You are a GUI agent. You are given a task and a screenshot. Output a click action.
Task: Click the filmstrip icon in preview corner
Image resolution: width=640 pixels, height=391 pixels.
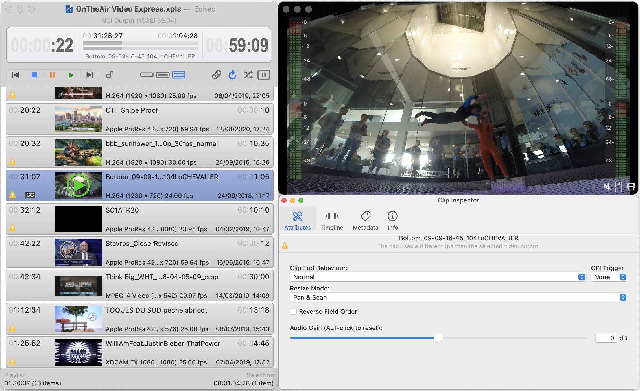631,186
